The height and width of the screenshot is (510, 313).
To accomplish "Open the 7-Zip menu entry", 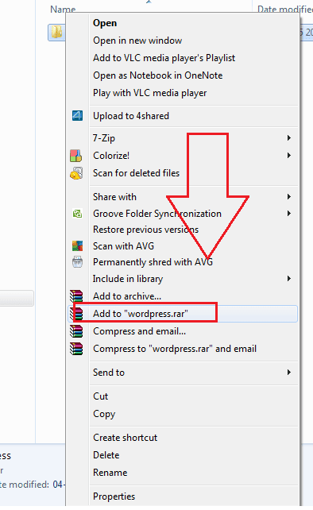I will (104, 138).
